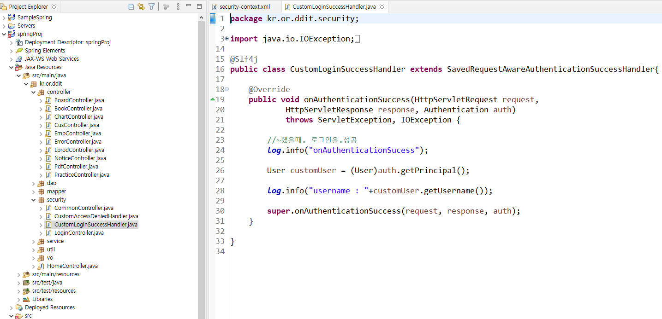Toggle Link with Editor arrows icon
This screenshot has height=319, width=662.
(x=141, y=6)
